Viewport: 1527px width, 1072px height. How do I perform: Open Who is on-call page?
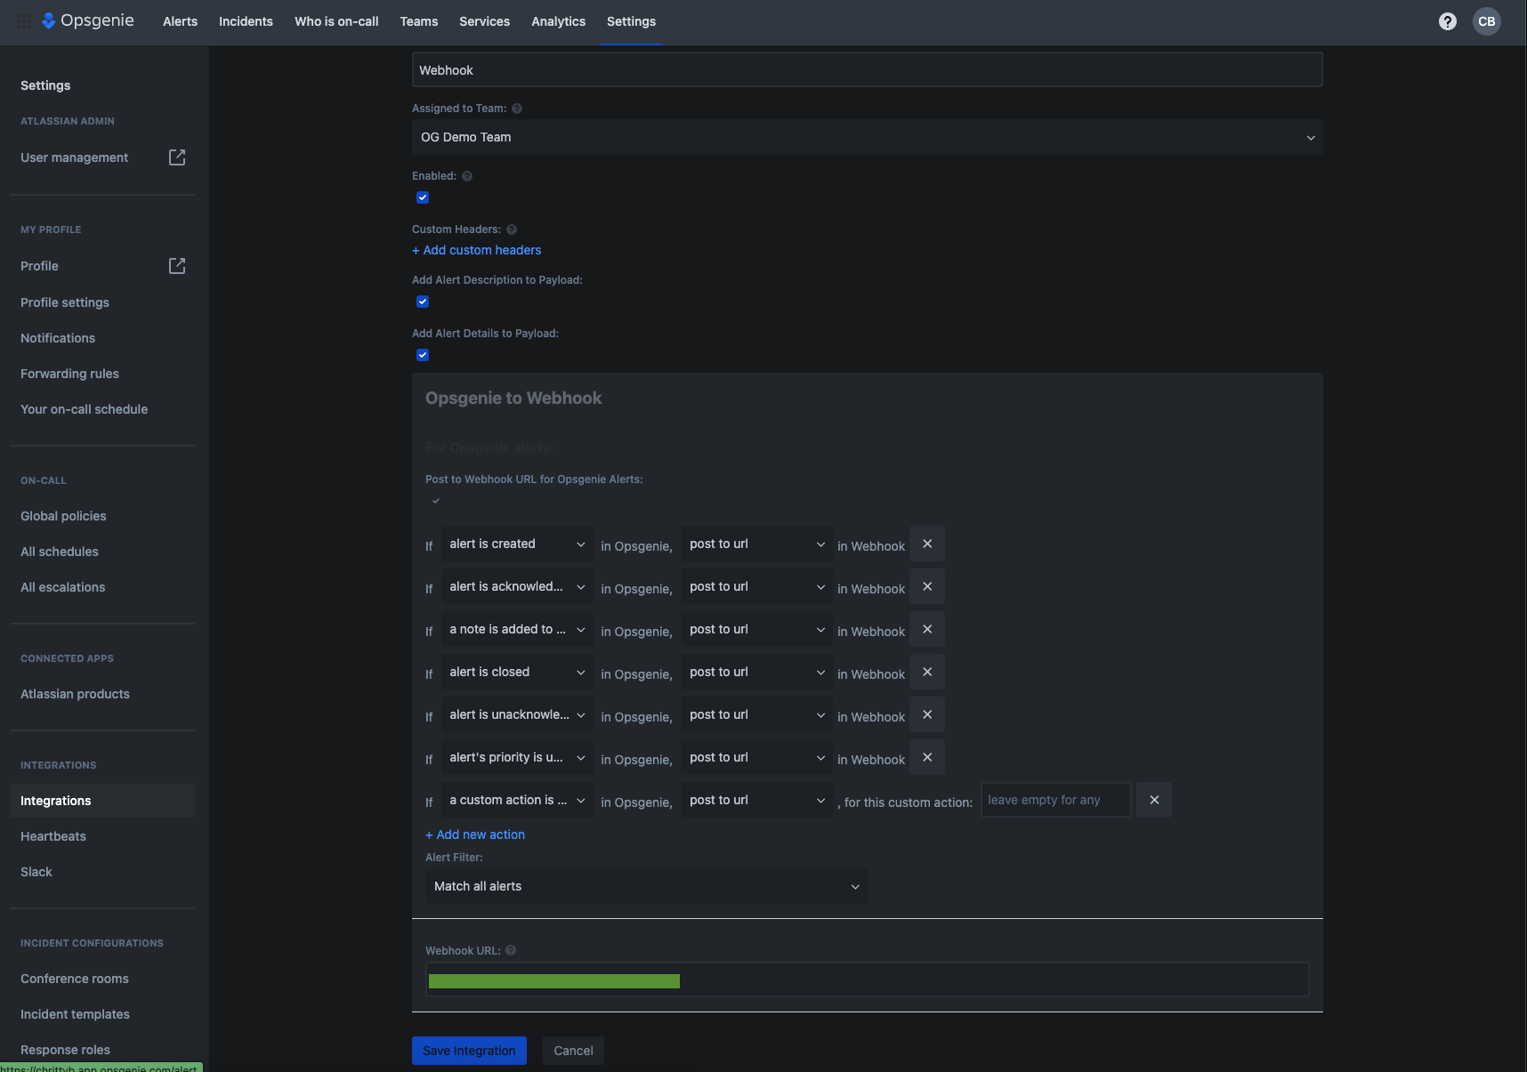(x=336, y=21)
